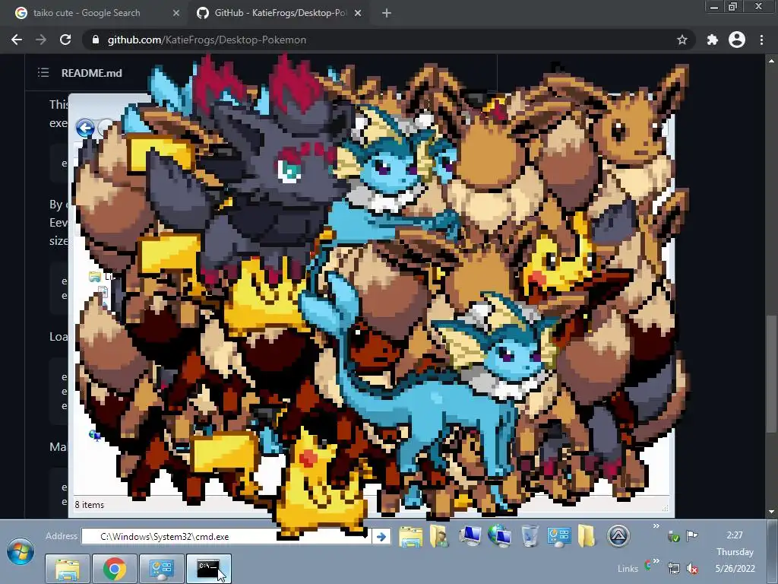
Task: Expand desktop toolbar overflow chevron
Action: [656, 526]
